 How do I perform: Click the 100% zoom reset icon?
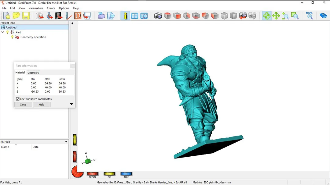[309, 16]
